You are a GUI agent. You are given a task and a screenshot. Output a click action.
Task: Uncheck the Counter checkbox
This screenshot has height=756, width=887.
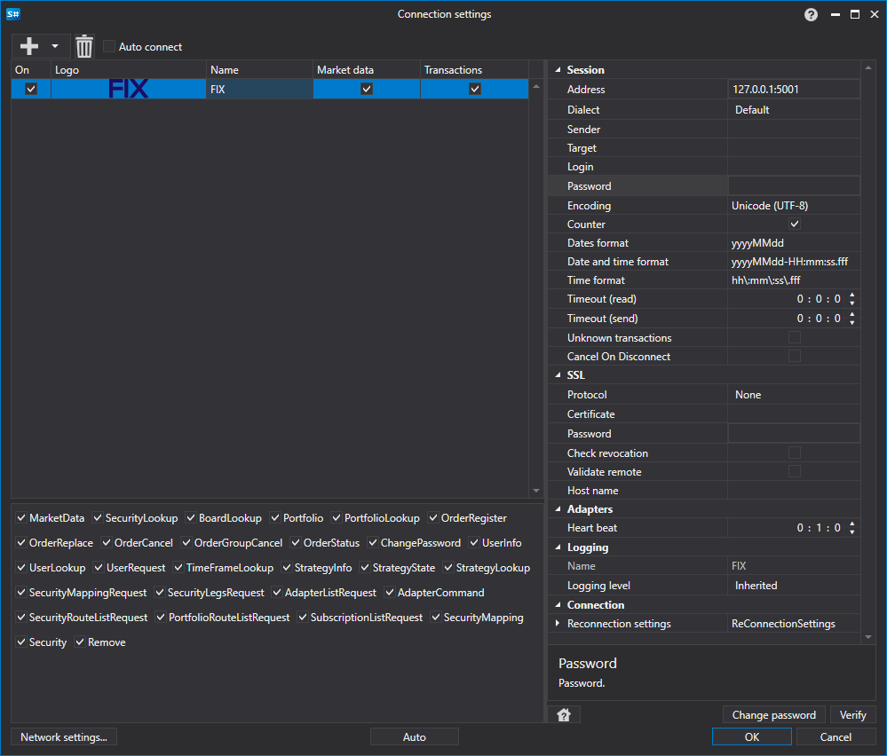pyautogui.click(x=795, y=224)
